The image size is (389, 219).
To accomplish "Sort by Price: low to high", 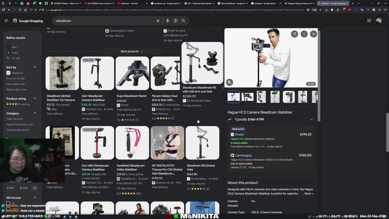I will click(15, 78).
